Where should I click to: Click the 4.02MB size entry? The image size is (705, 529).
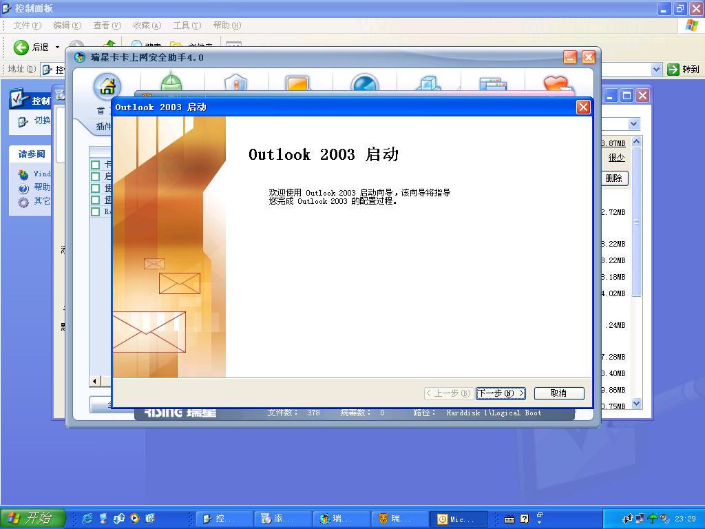point(613,293)
